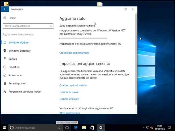
Task: Click the Windows Insider person icon
Action: click(5, 91)
